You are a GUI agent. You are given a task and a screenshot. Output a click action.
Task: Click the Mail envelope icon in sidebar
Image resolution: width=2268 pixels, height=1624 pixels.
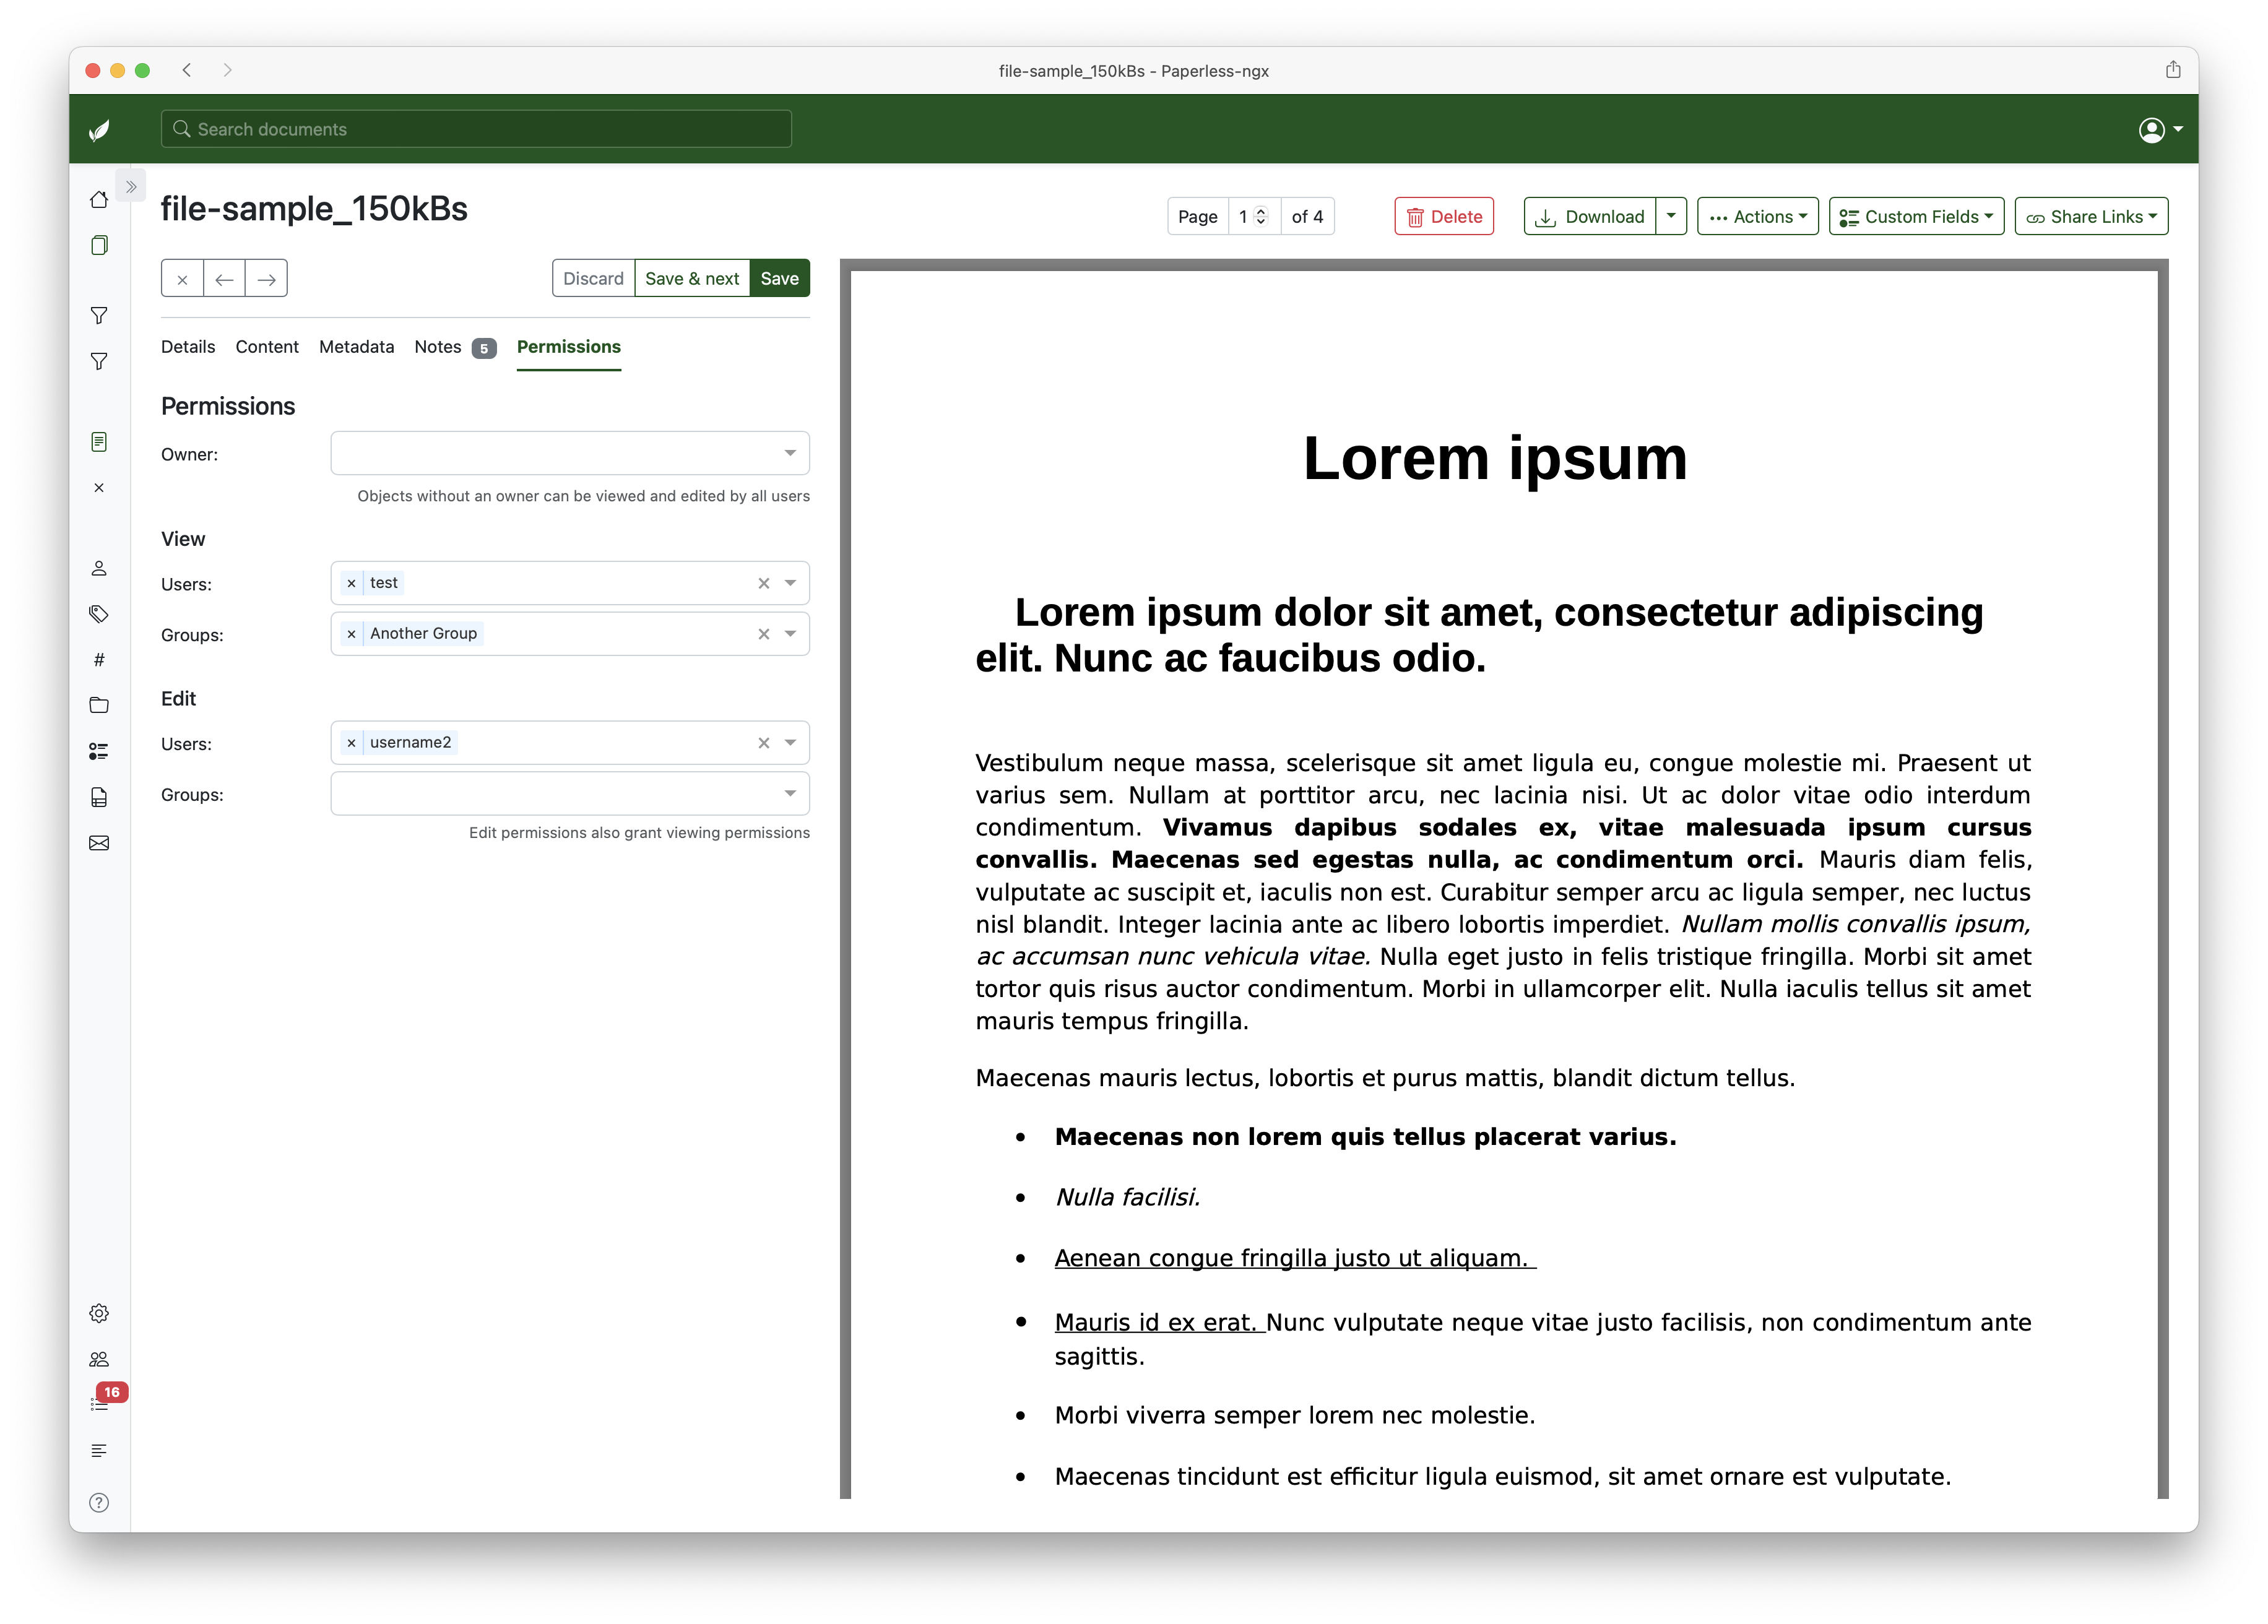point(99,843)
